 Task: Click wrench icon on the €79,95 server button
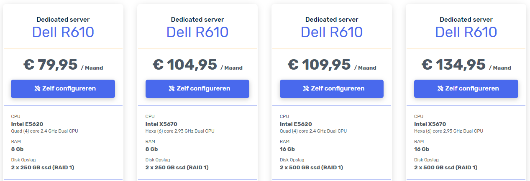tap(37, 88)
